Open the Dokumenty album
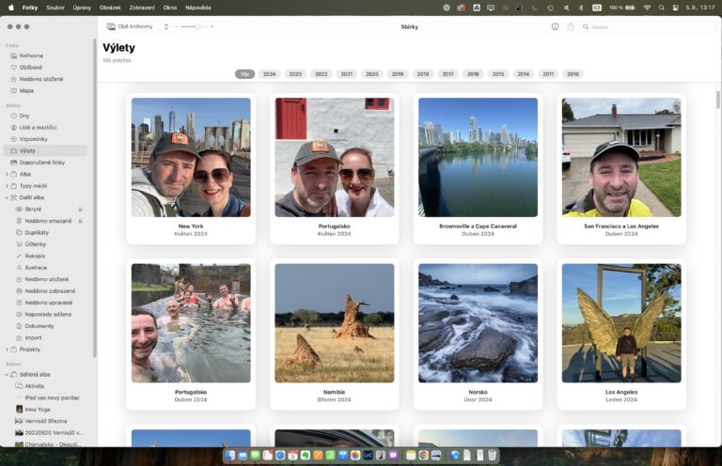 [39, 326]
